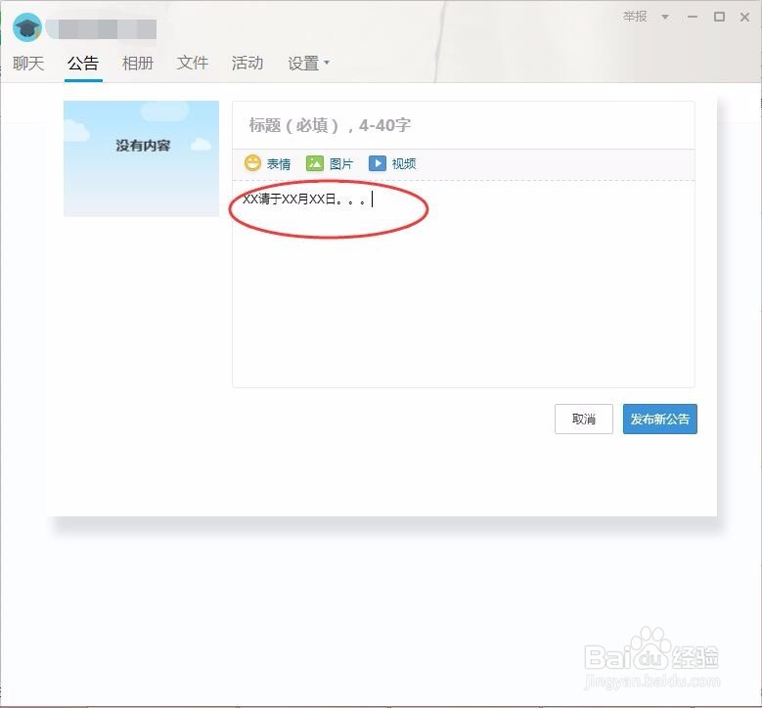
Task: Cancel the announcement with 取消
Action: pyautogui.click(x=584, y=419)
